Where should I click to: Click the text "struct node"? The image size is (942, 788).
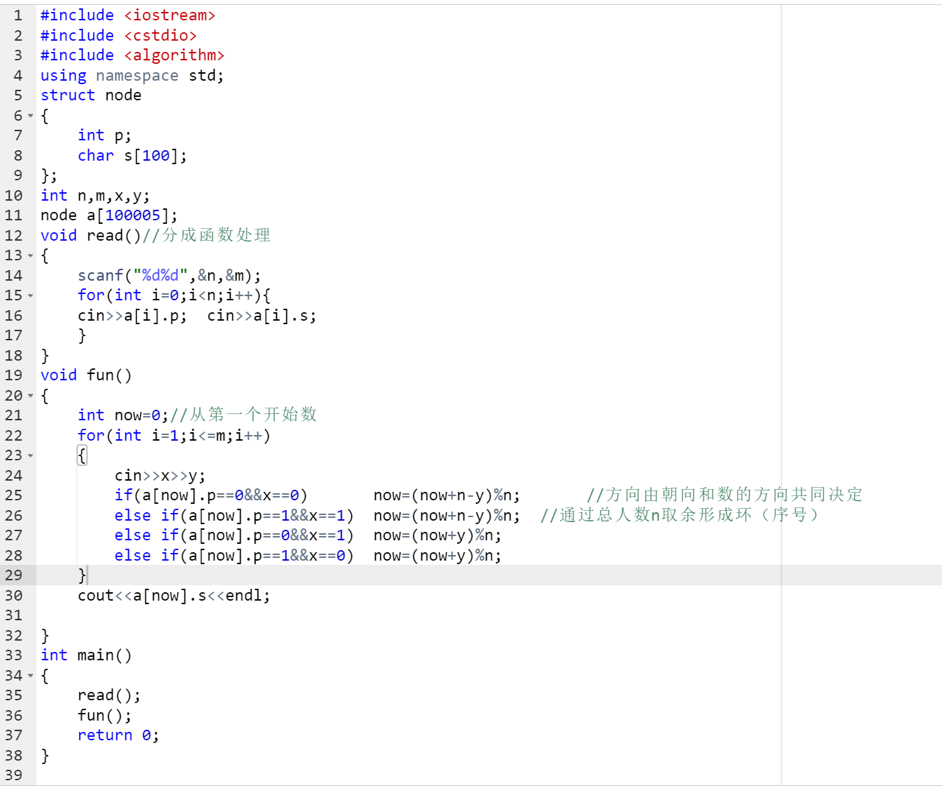coord(91,95)
